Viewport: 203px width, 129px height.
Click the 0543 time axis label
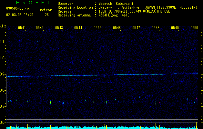click(59, 27)
